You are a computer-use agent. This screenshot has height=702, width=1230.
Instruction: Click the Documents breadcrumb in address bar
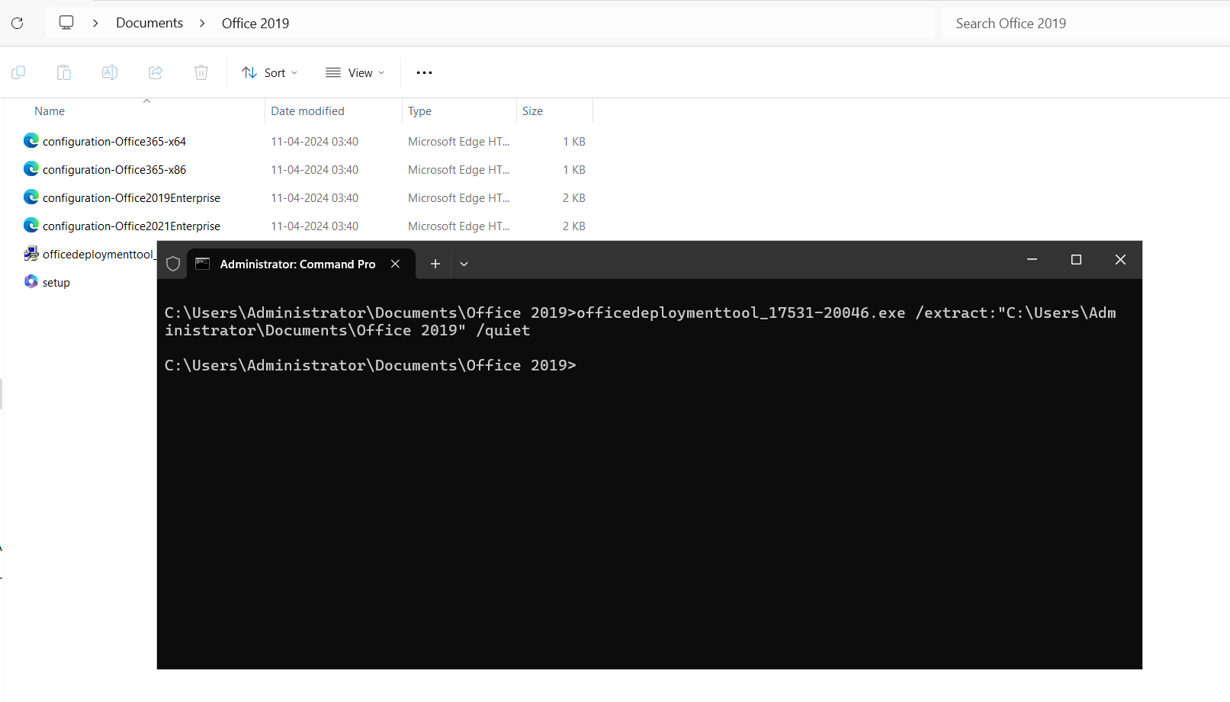pos(149,23)
